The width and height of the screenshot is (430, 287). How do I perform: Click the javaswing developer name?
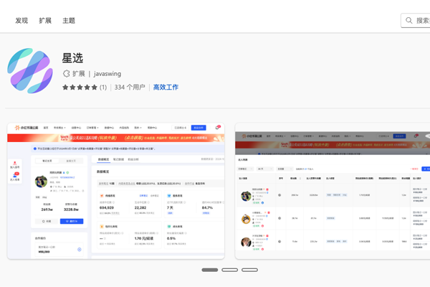pyautogui.click(x=107, y=74)
